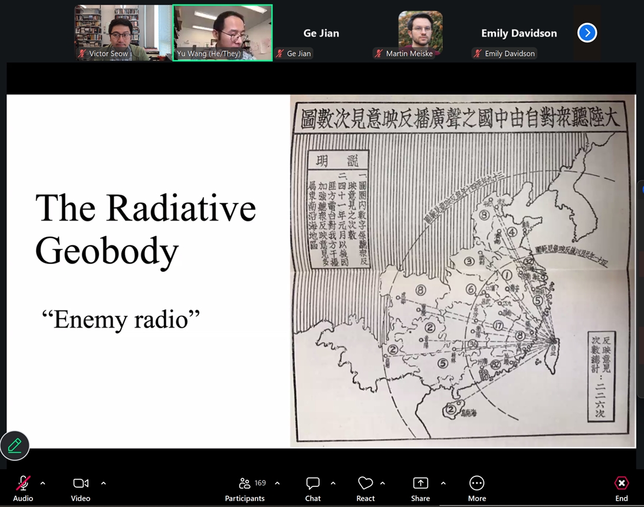Click Emily Davidson's participant tile
The image size is (644, 507).
click(x=518, y=34)
